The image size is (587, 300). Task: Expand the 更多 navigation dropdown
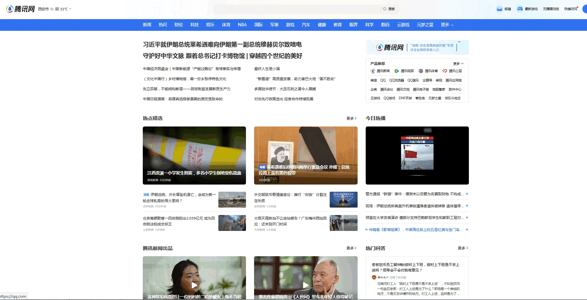point(447,25)
